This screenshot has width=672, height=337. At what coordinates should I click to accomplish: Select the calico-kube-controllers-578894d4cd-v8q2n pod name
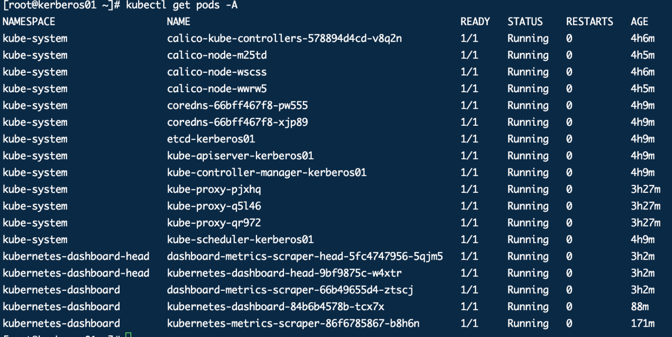pyautogui.click(x=284, y=38)
